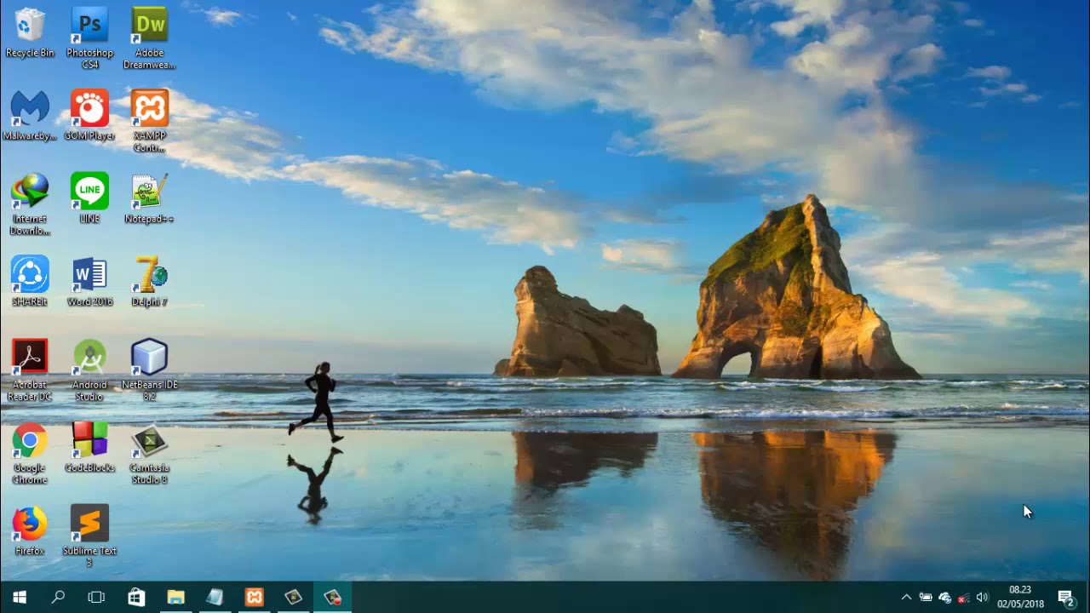Open the Action Center notifications
Image resolution: width=1090 pixels, height=613 pixels.
[x=1065, y=598]
